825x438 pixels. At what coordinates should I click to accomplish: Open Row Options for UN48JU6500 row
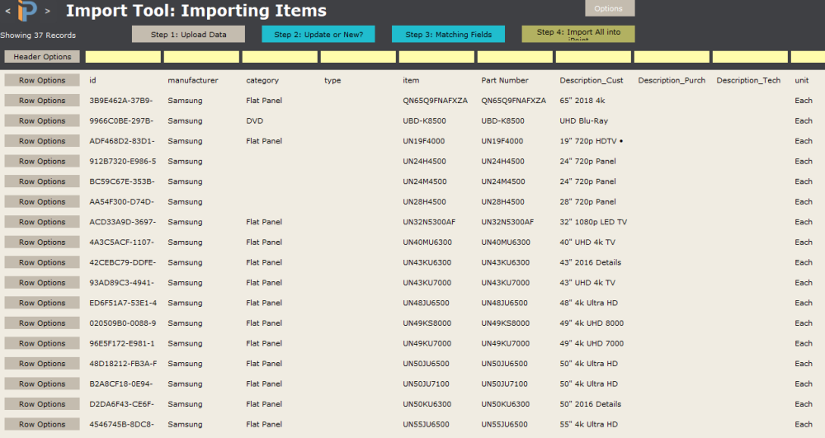[x=42, y=303]
